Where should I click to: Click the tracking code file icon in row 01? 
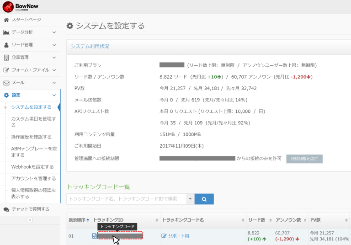click(95, 236)
